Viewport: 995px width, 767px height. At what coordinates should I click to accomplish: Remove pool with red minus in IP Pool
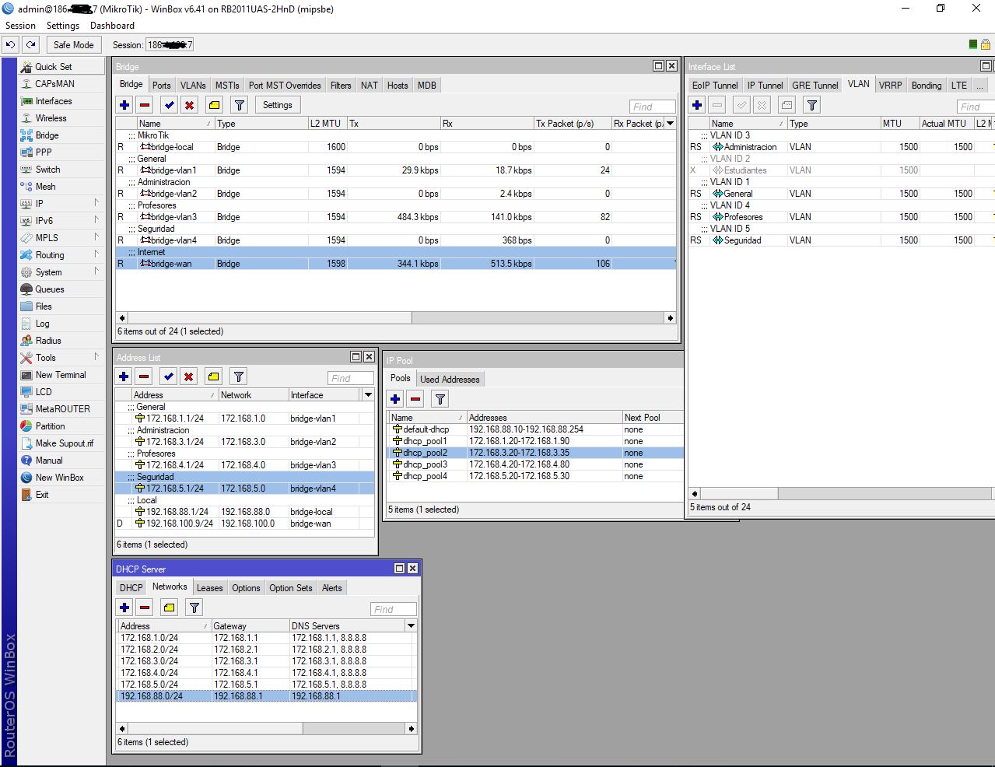click(415, 399)
